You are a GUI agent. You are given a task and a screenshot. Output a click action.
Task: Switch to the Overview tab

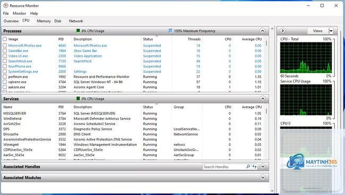click(11, 21)
